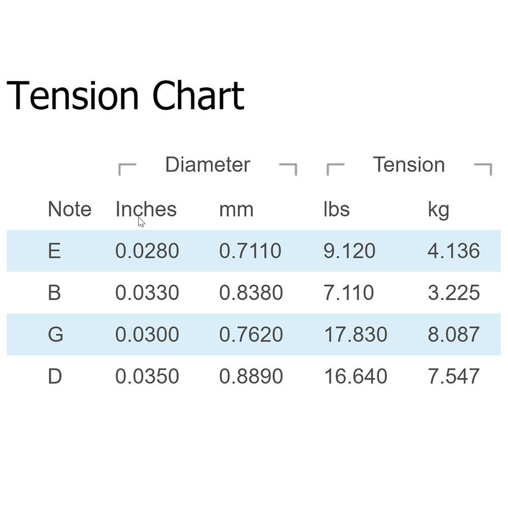Click the 0.8380 mm value
Screen dimensions: 508x508
coord(251,293)
